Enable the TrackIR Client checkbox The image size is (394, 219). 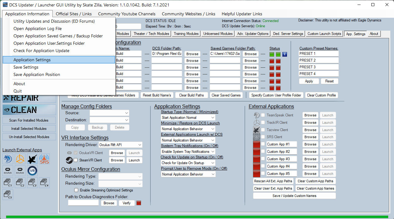(263, 123)
